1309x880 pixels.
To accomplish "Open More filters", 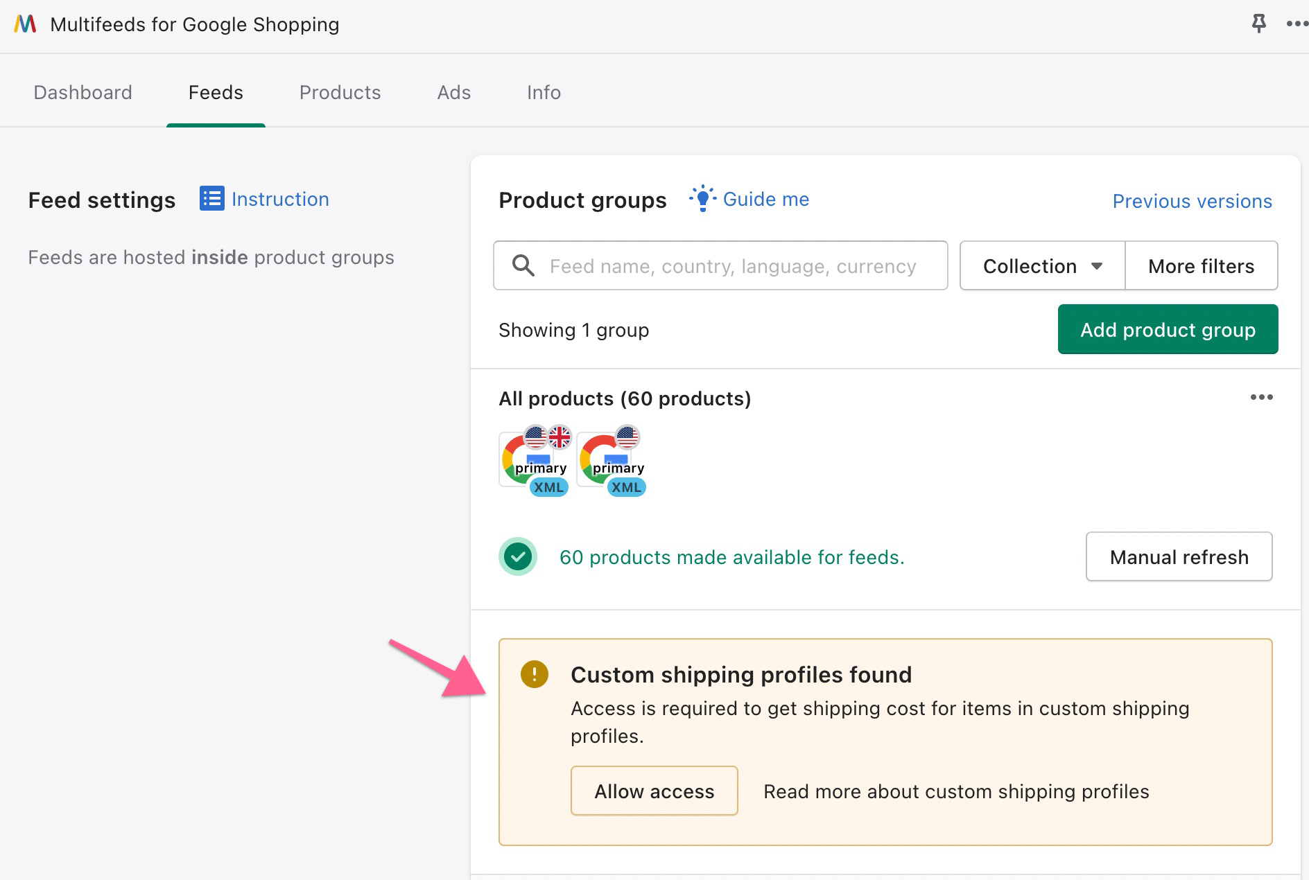I will (1202, 265).
